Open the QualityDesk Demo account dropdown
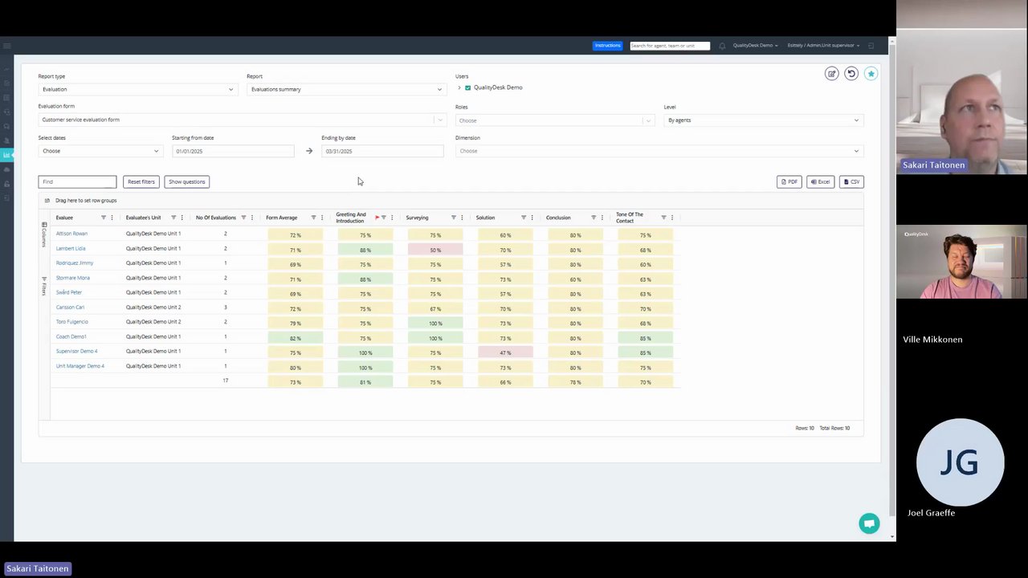 (x=755, y=46)
